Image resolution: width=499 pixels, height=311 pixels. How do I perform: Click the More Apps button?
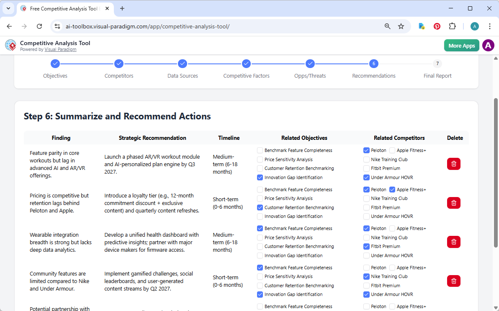pos(461,45)
